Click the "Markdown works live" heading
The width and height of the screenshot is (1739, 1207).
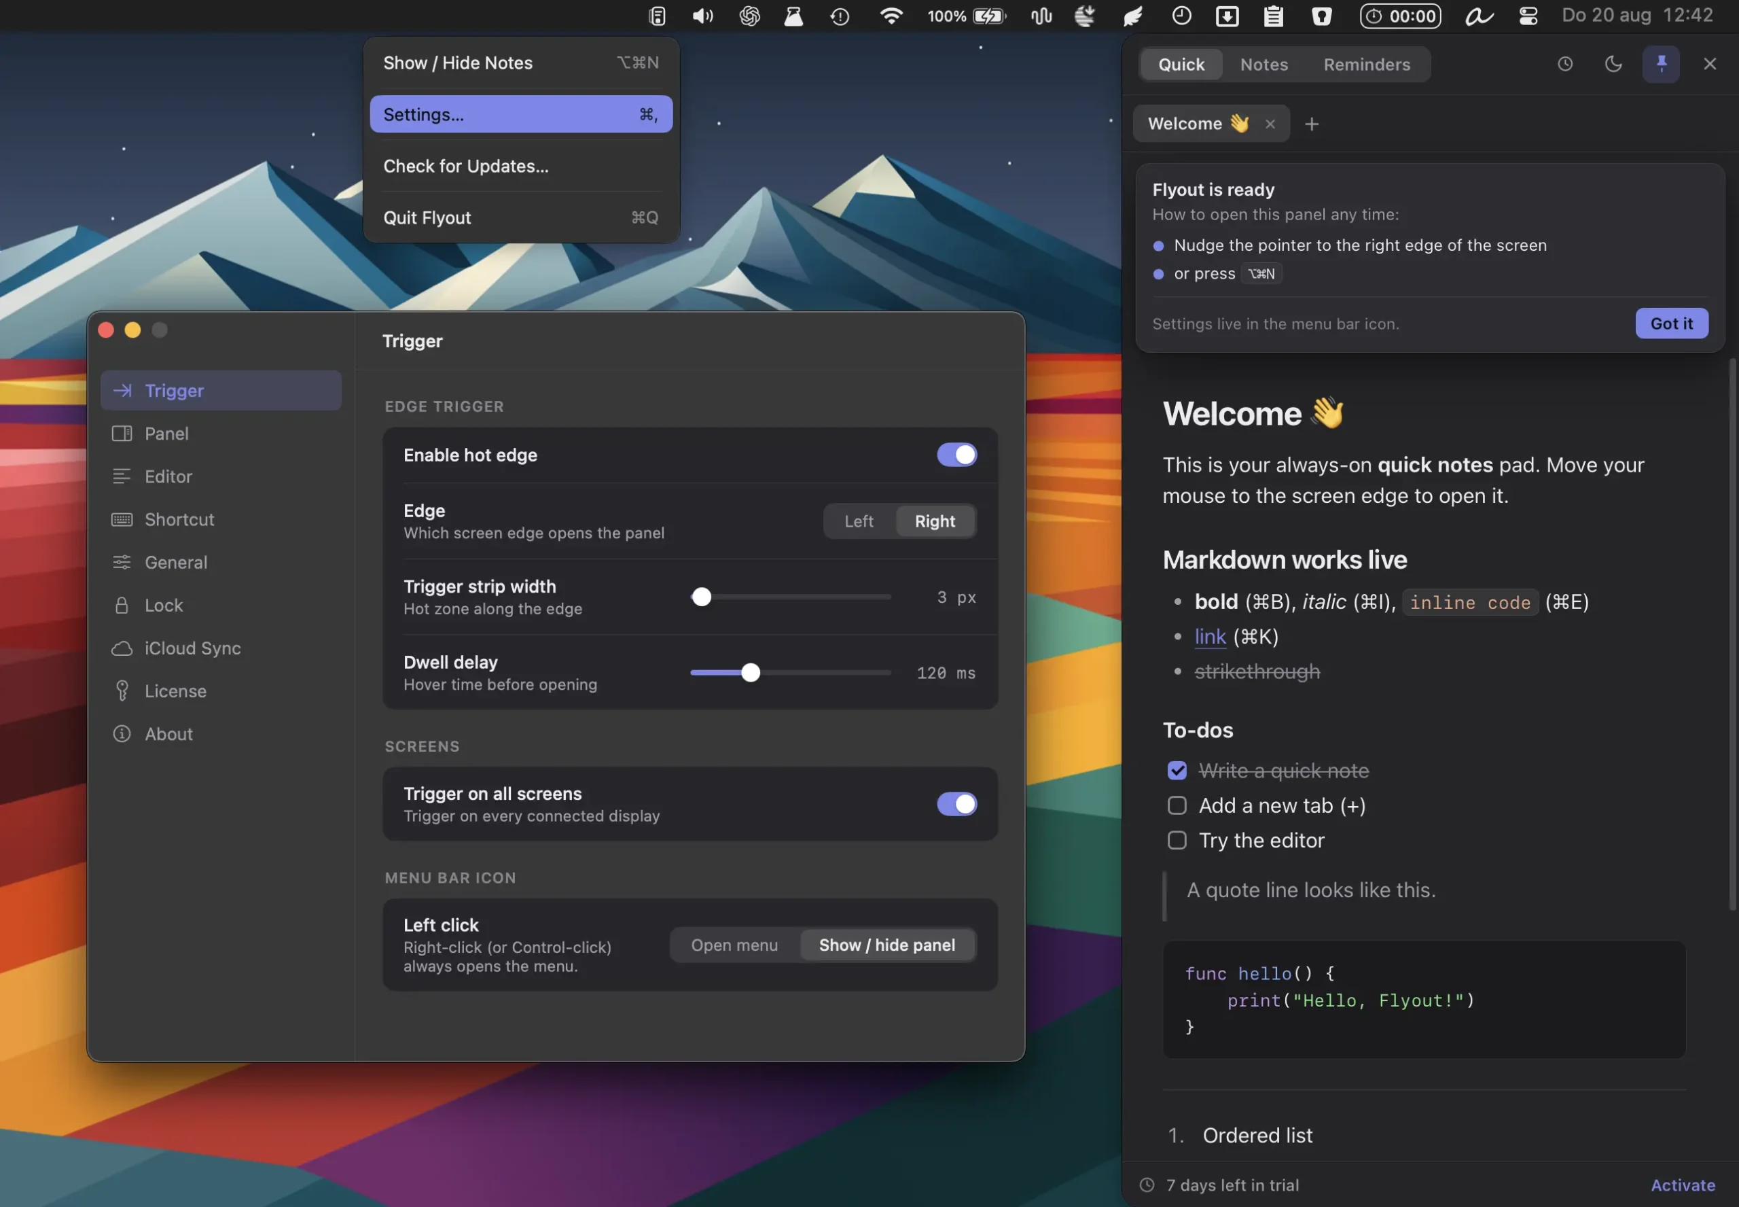tap(1285, 559)
